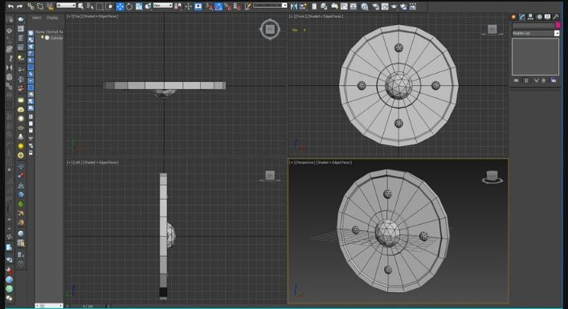Activate the Select and Link tool
Image resolution: width=568 pixels, height=309 pixels.
tap(31, 6)
